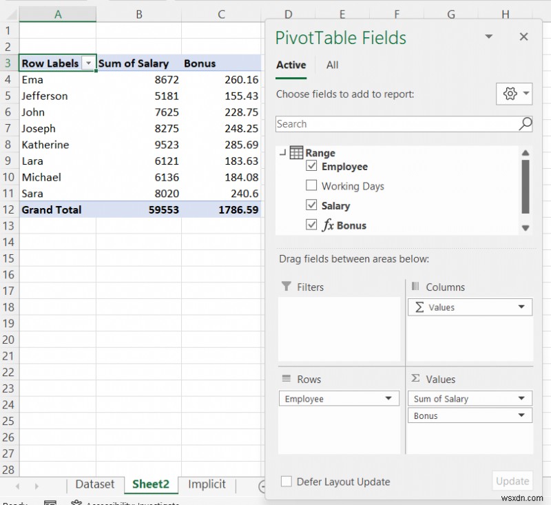Select the Grand Total cell
551x505 pixels.
(x=50, y=209)
